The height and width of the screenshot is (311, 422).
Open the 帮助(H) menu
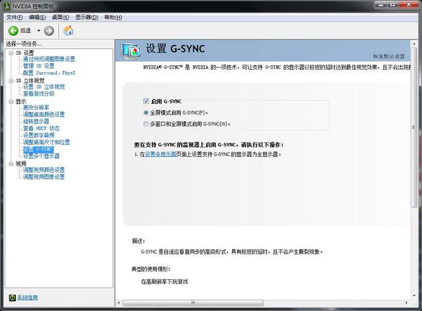click(x=113, y=17)
